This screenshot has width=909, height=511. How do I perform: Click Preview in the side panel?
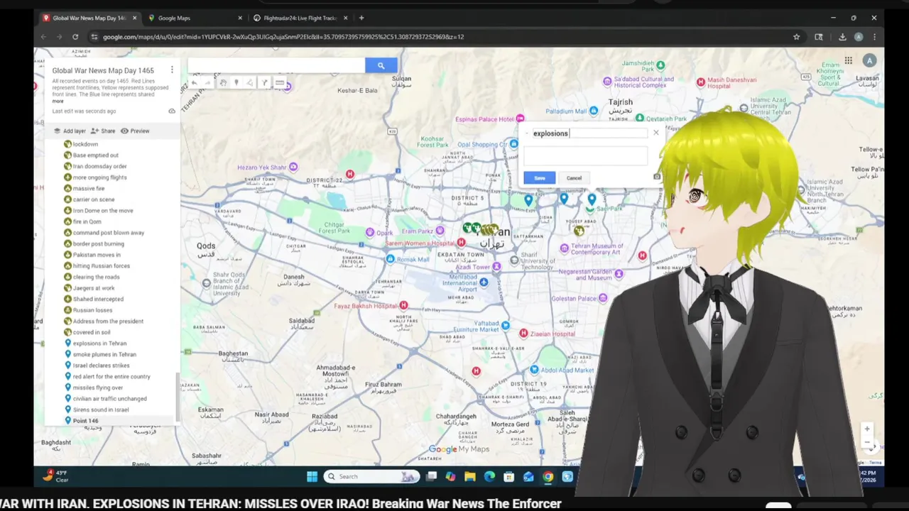pyautogui.click(x=135, y=131)
